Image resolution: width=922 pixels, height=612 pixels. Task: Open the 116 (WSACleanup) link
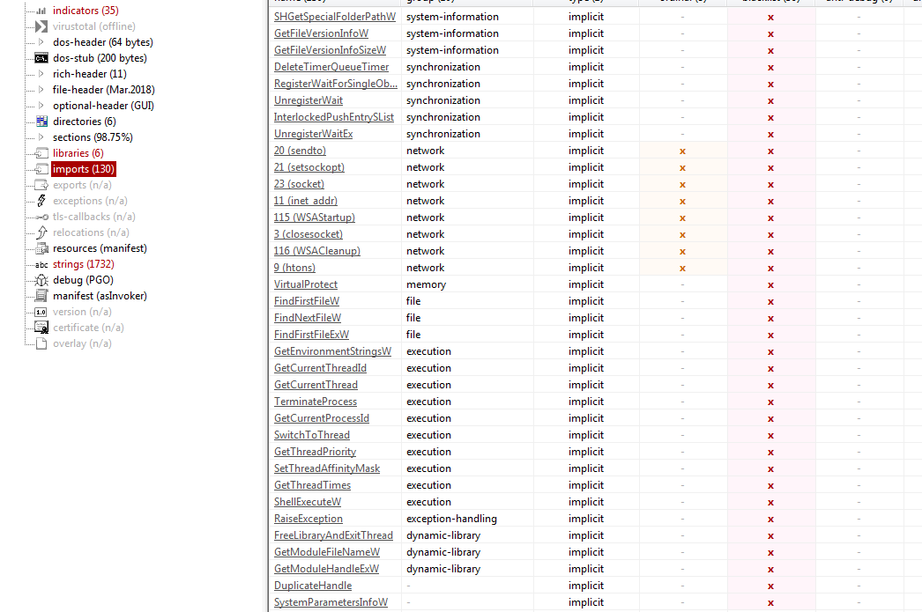(x=317, y=251)
